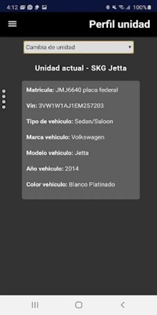The width and height of the screenshot is (157, 315).
Task: Tap the Vin number text
Action: 71,106
